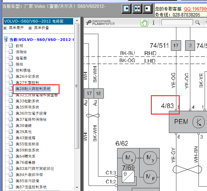Click the FlashPaper search text field
This screenshot has height=191, width=207.
point(177,23)
